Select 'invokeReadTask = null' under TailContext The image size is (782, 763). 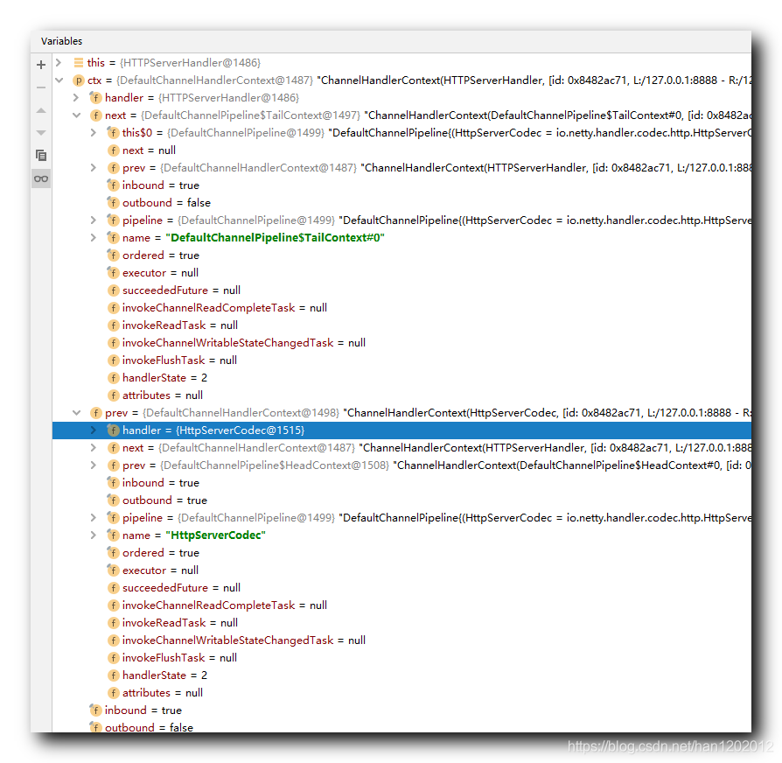tap(401, 325)
